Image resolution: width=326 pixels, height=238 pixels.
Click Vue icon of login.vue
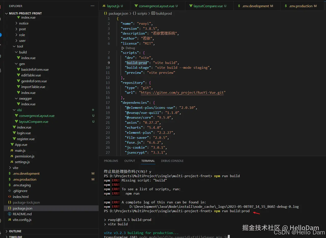(x=14, y=133)
